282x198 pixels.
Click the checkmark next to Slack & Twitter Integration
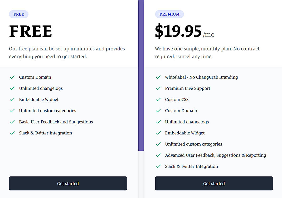12,133
